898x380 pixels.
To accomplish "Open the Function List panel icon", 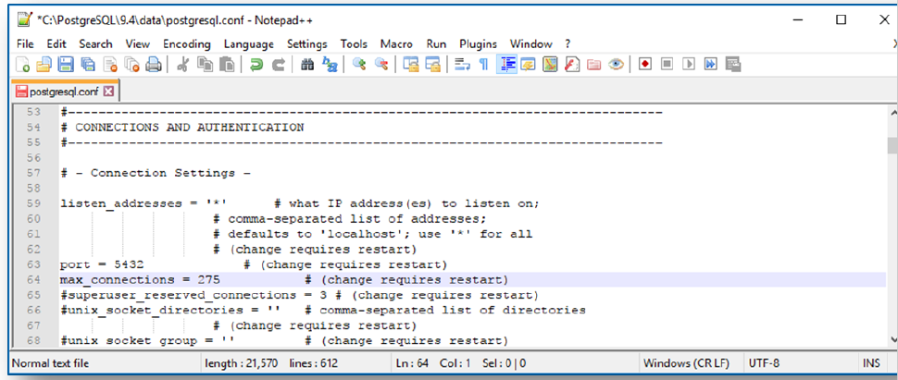I will [x=571, y=65].
